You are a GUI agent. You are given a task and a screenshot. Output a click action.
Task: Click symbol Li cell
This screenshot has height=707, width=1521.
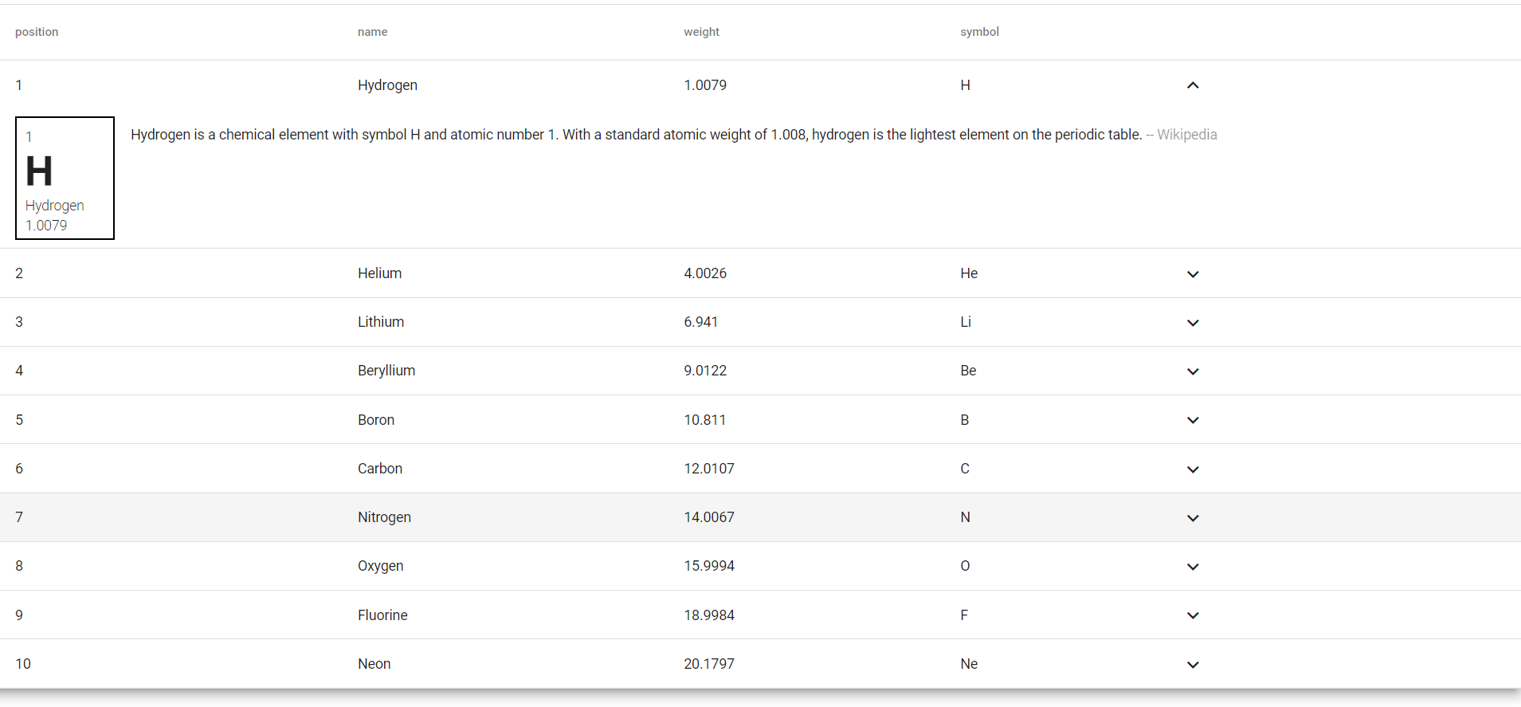[x=966, y=322]
